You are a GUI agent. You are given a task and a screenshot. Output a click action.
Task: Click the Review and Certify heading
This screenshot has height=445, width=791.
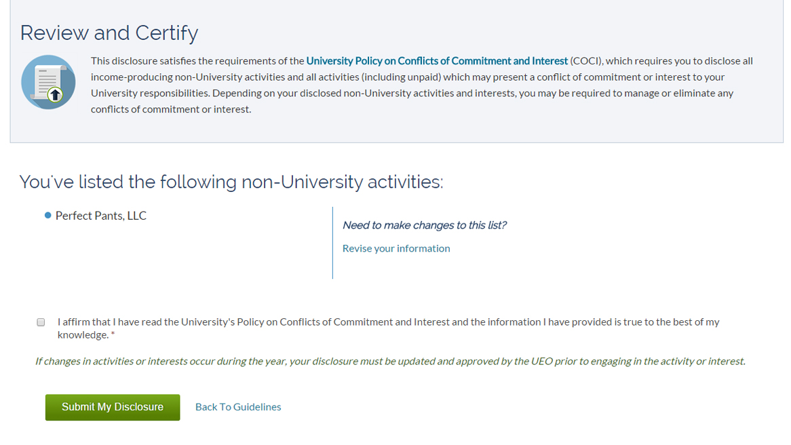click(109, 33)
